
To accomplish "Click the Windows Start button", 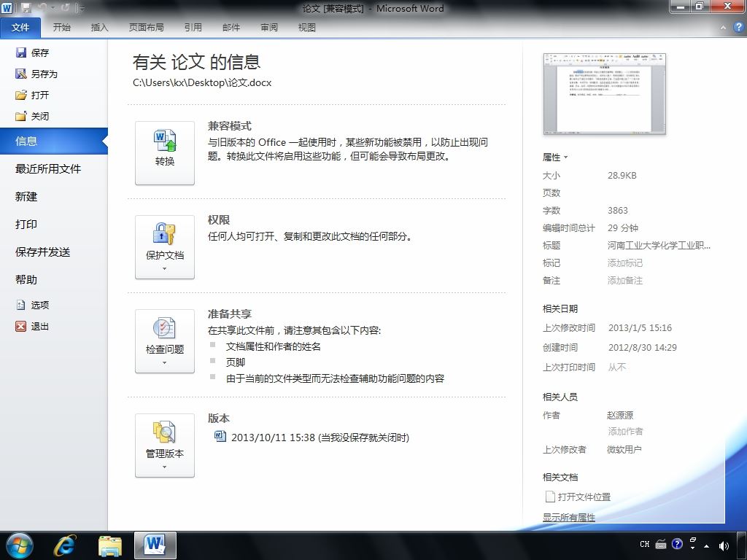I will click(x=20, y=545).
